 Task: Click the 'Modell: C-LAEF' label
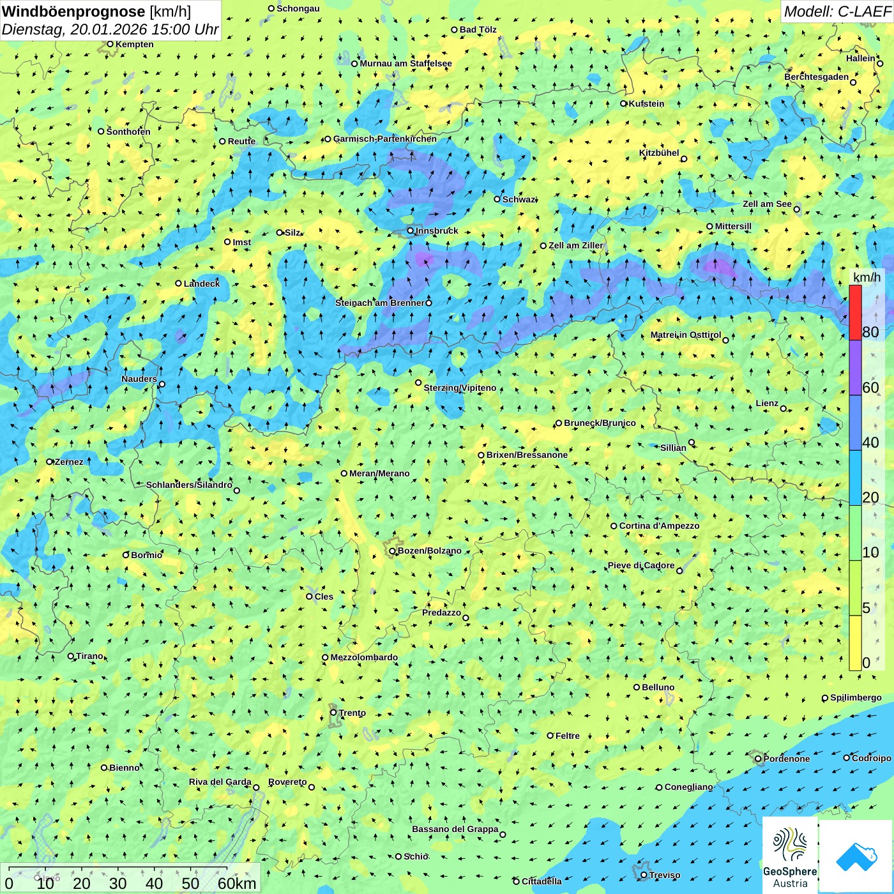837,11
